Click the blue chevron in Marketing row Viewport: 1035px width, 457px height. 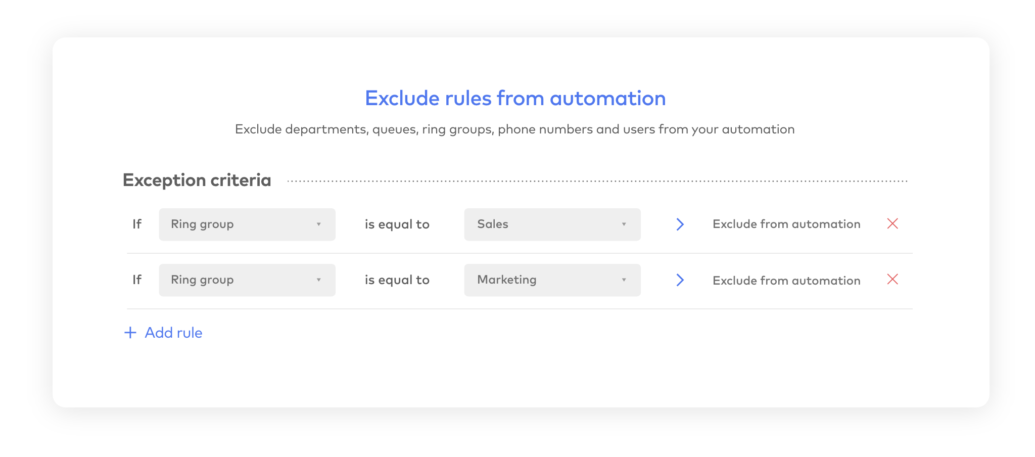[680, 280]
